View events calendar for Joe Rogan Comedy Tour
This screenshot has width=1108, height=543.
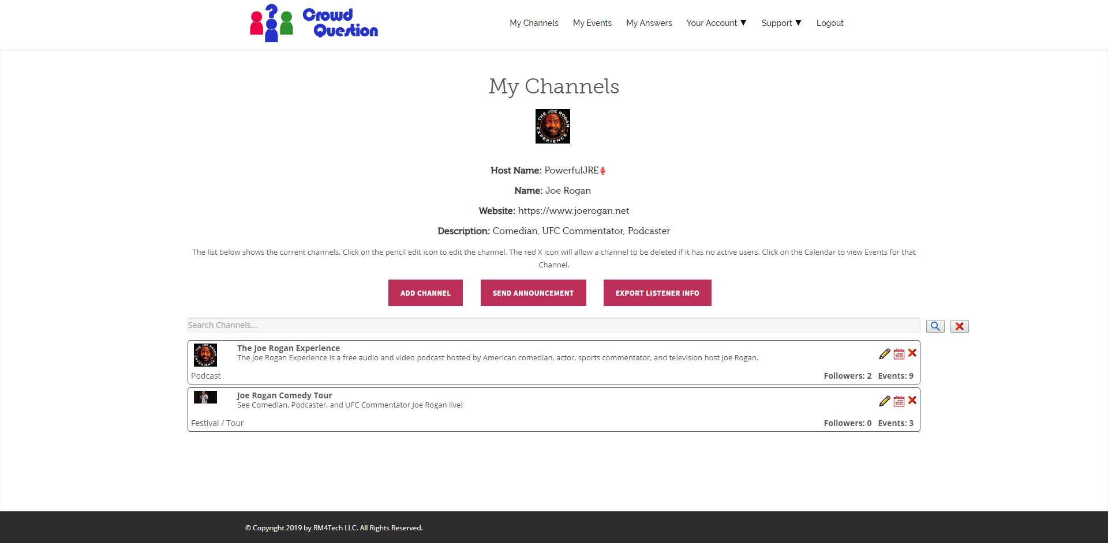(899, 401)
